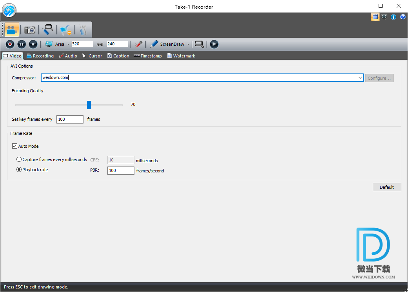Go to the Timestamp tab
Screen dimensions: 408x292
tap(148, 56)
